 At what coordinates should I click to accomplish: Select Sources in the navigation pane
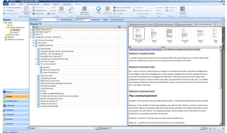(16, 92)
